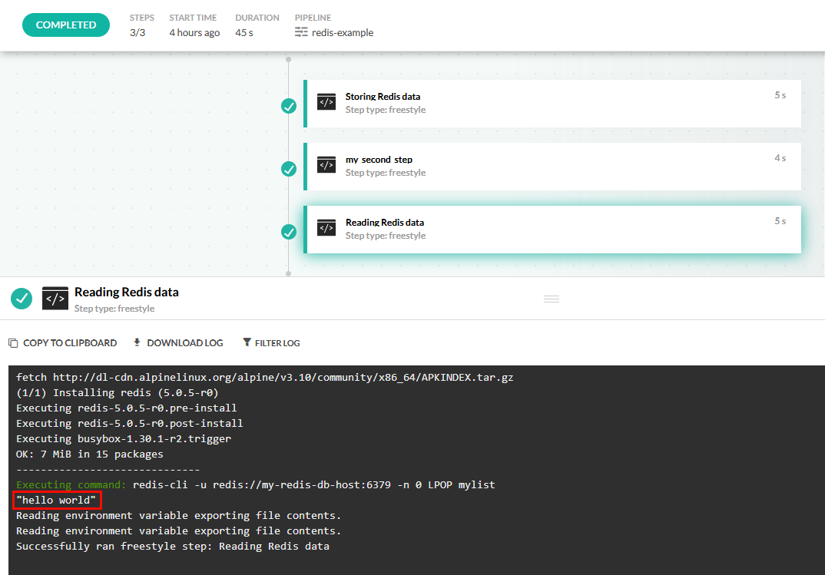The image size is (825, 575).
Task: Click the large status checkmark in log header
Action: pos(22,298)
